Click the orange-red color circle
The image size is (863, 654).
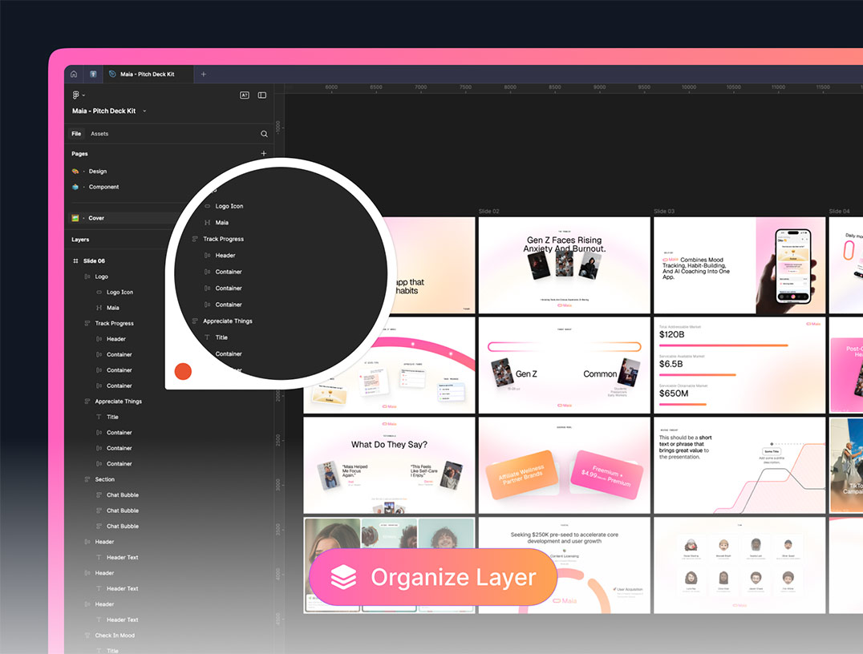(184, 371)
